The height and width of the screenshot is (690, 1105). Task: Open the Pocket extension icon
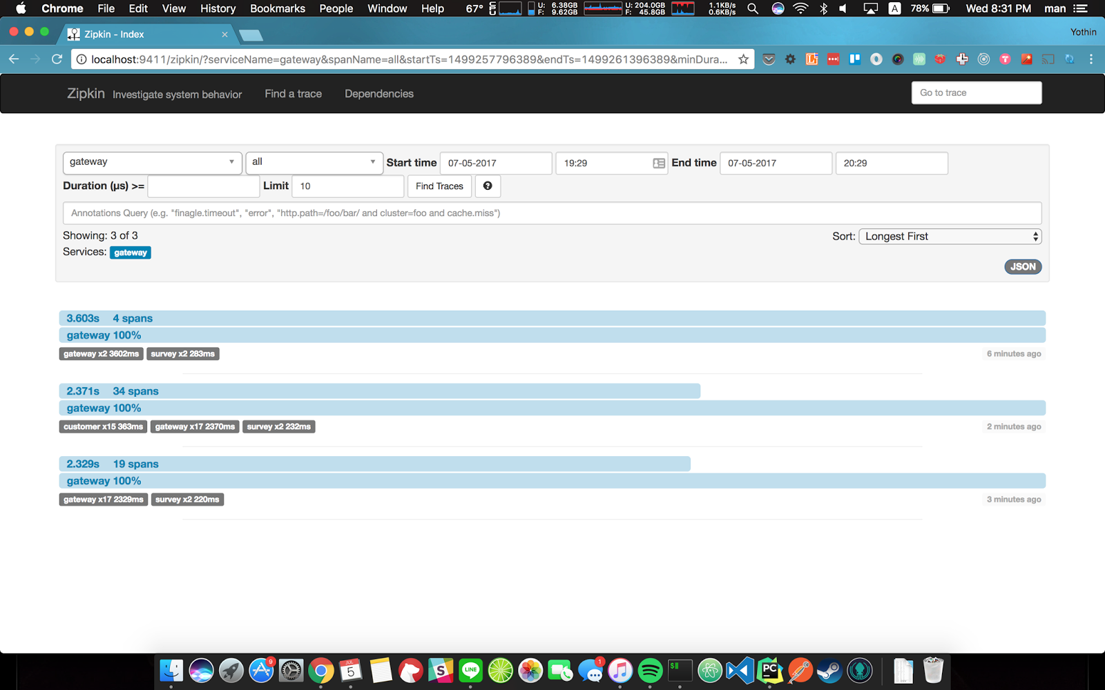(x=769, y=59)
